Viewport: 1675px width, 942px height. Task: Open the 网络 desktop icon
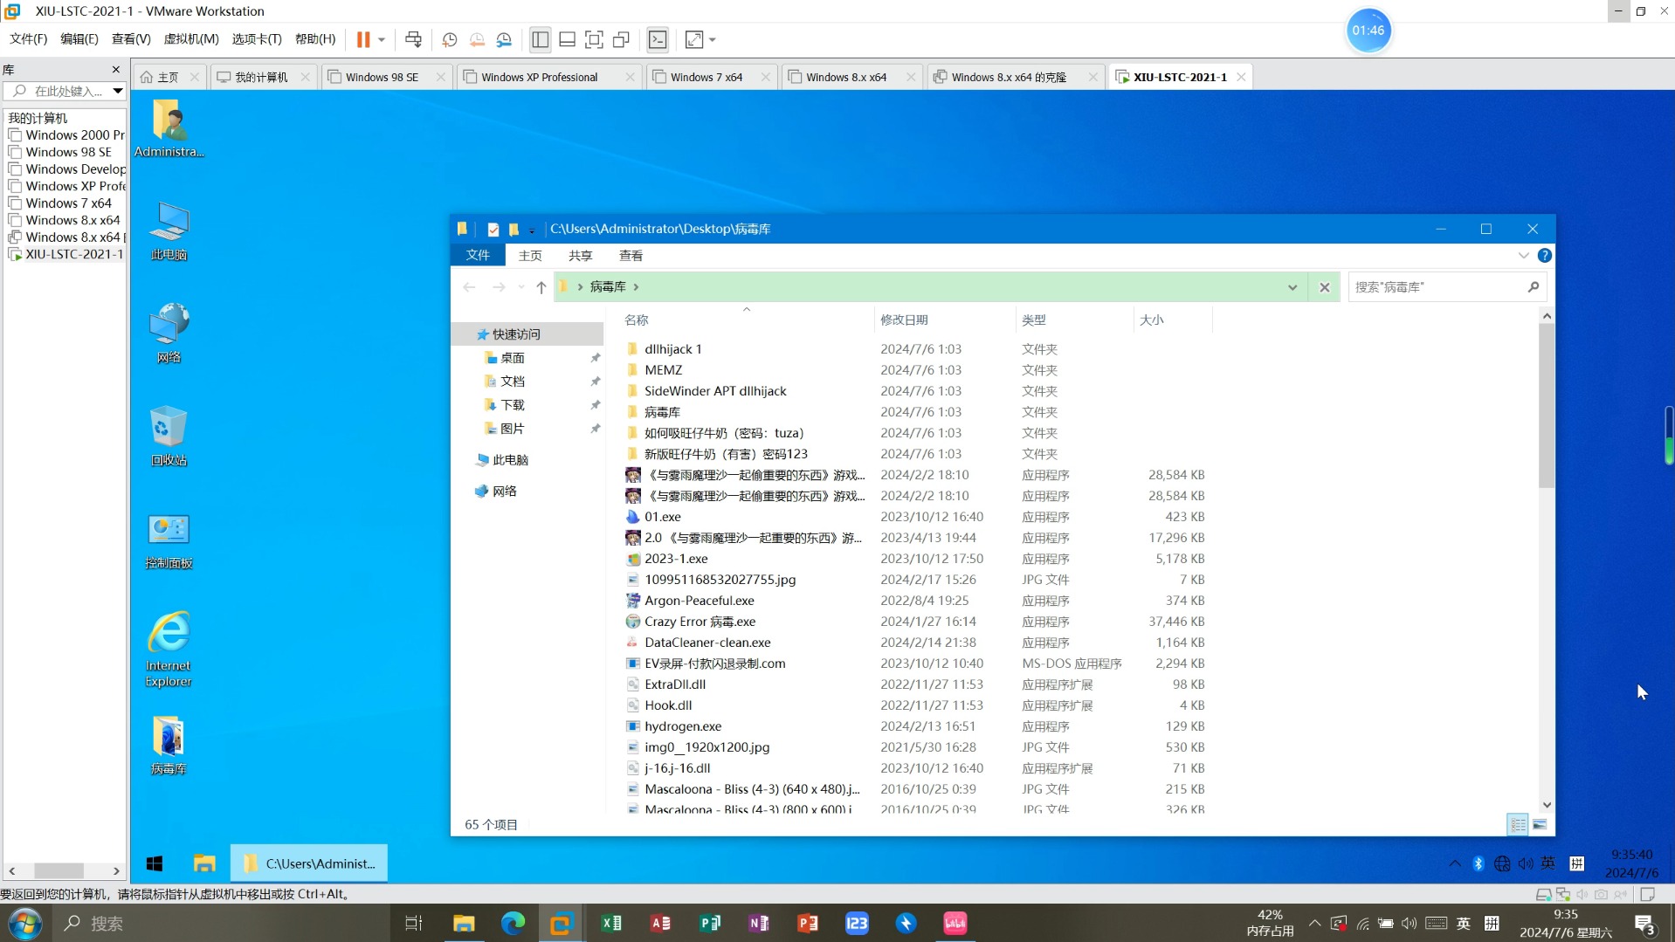[169, 333]
